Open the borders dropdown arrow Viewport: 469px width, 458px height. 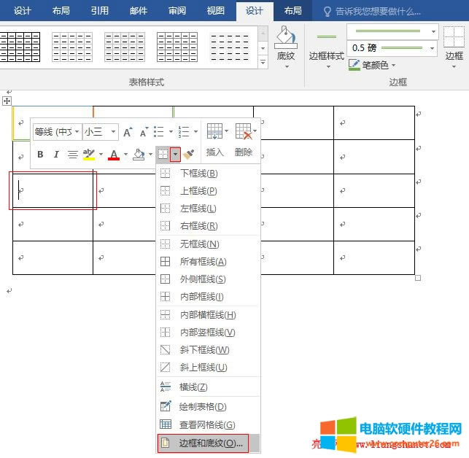click(x=175, y=155)
